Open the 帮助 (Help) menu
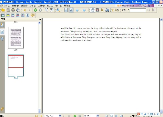The height and width of the screenshot is (117, 163). point(67,6)
